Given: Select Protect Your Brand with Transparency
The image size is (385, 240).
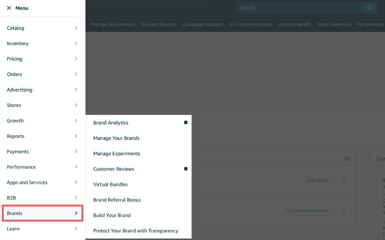Looking at the screenshot, I should point(136,231).
